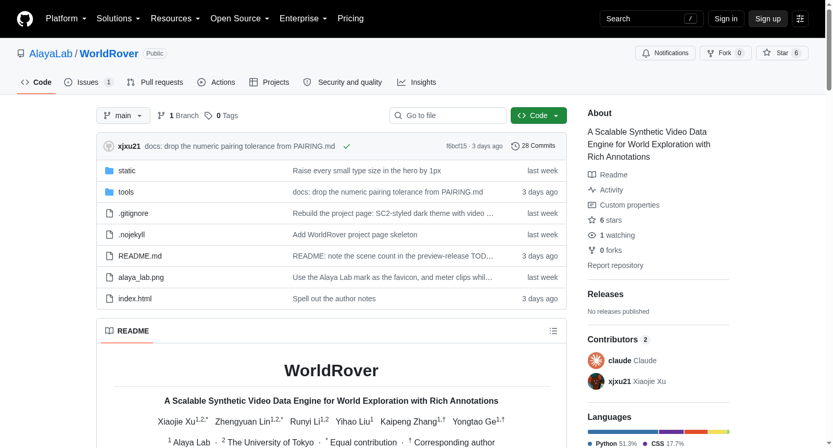This screenshot has width=833, height=448.
Task: Open the Pull requests tab
Action: click(155, 82)
